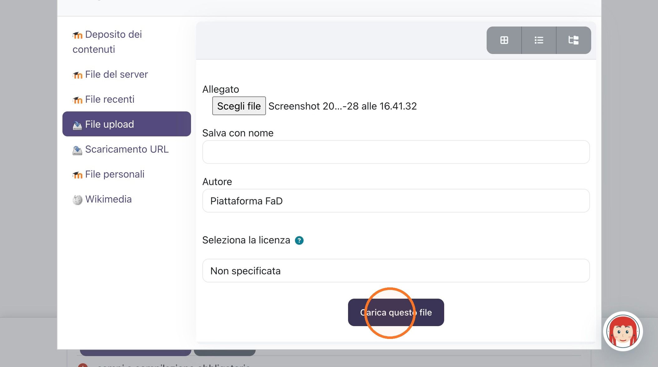The image size is (658, 367).
Task: Click the Scegli file button
Action: pyautogui.click(x=239, y=106)
